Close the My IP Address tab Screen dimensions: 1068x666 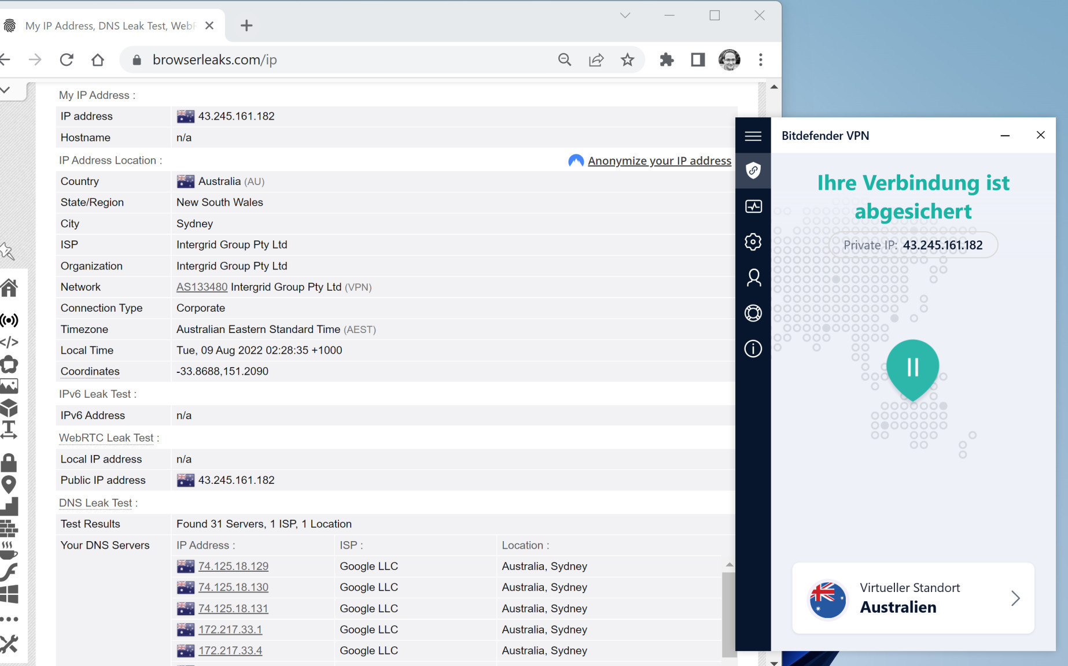(209, 25)
